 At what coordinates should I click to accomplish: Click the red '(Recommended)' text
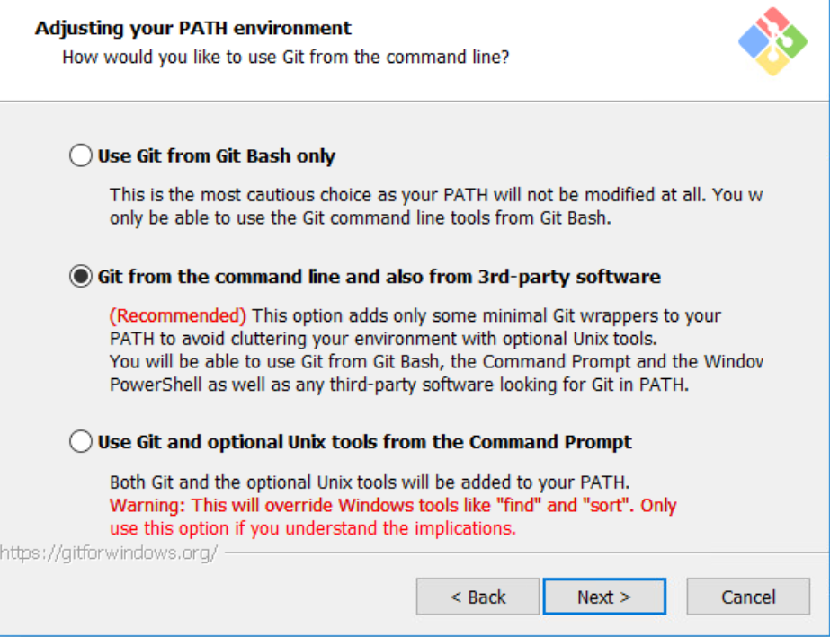coord(178,316)
